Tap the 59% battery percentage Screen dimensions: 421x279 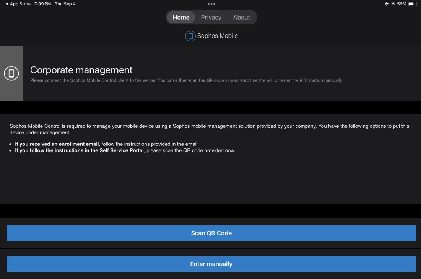(x=401, y=4)
